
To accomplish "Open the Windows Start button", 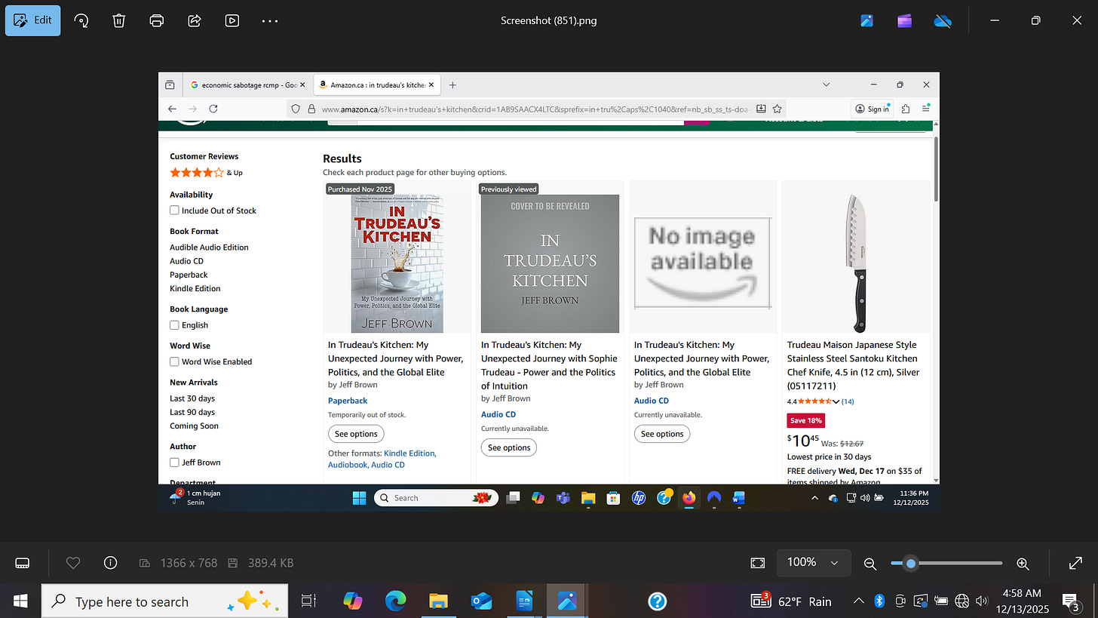I will [x=20, y=601].
